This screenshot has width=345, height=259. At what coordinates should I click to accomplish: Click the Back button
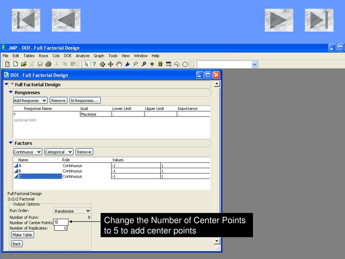17,244
